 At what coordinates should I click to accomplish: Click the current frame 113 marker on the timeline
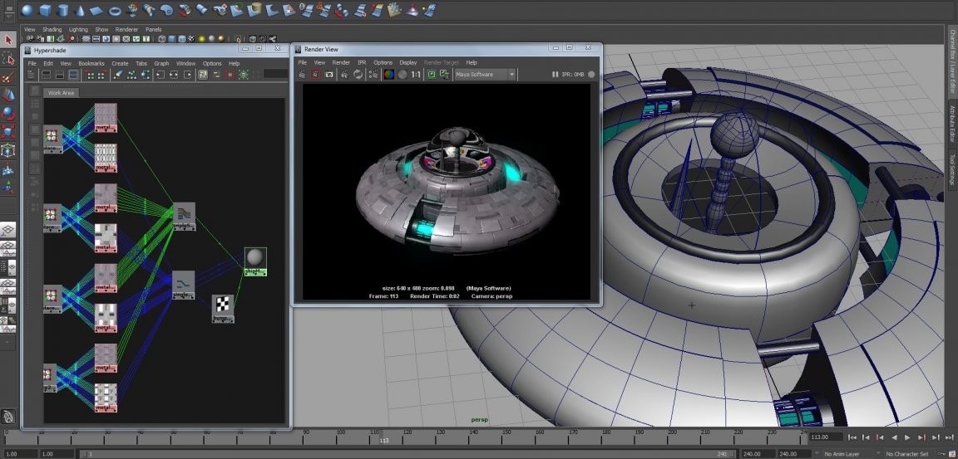383,436
